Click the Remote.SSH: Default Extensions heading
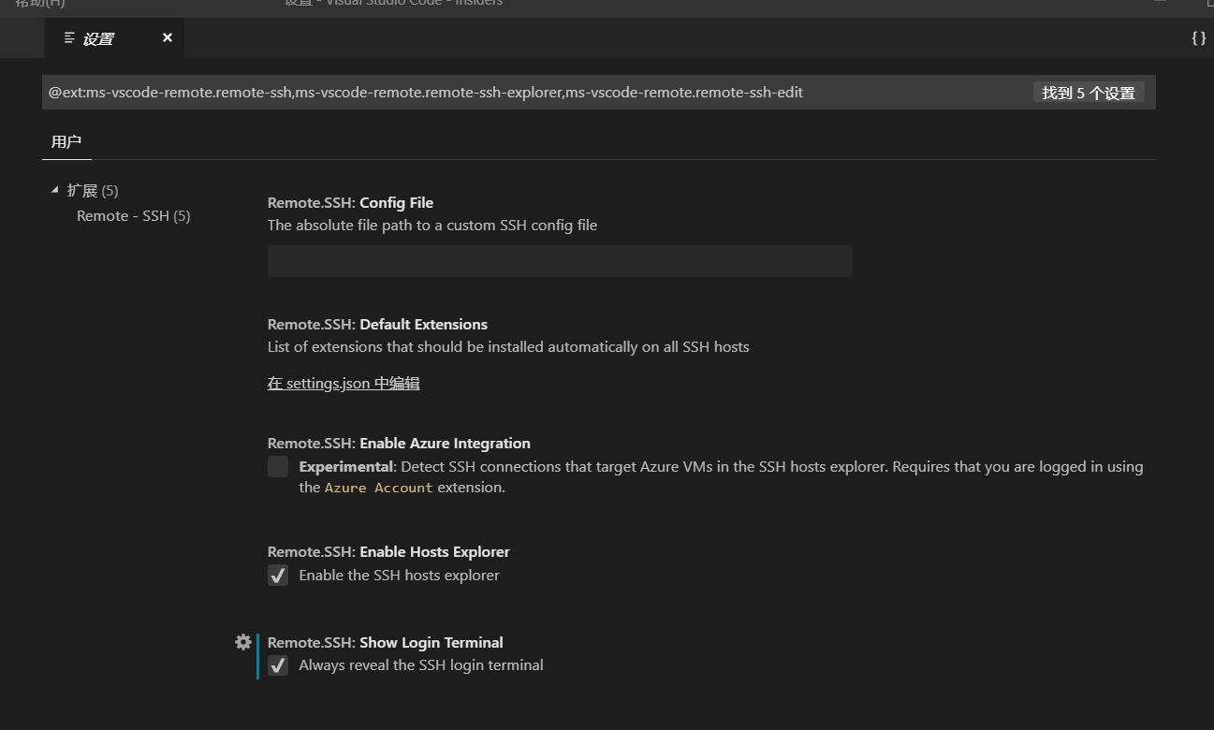This screenshot has height=730, width=1214. 377,324
